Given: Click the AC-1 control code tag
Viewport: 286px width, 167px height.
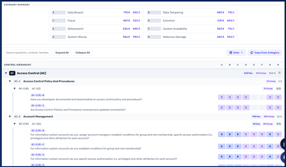Looking at the screenshot, I should point(18,81).
